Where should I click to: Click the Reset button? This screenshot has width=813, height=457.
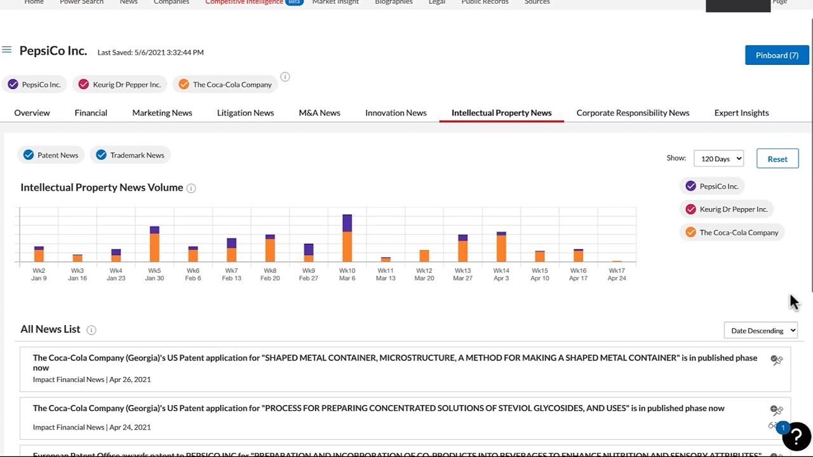(x=777, y=159)
